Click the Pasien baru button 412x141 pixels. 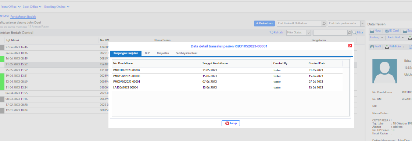pyautogui.click(x=264, y=23)
